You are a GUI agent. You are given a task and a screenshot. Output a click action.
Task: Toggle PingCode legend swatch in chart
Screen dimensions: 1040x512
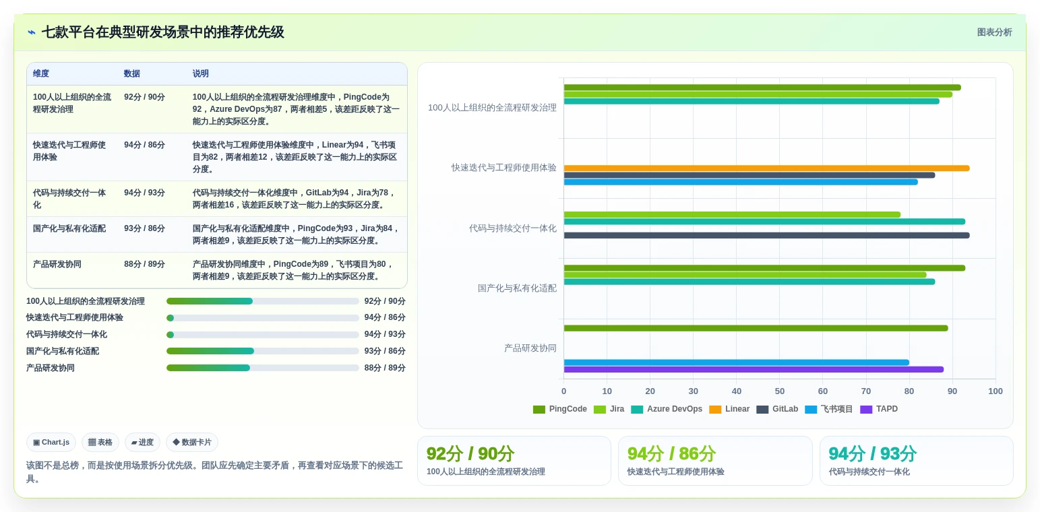pyautogui.click(x=539, y=410)
